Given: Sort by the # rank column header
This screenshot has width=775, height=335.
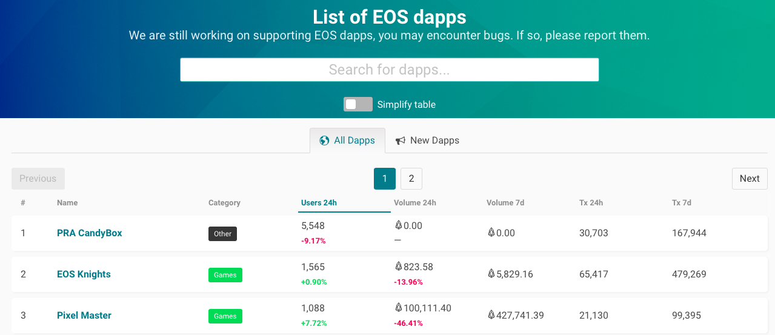Looking at the screenshot, I should 23,203.
